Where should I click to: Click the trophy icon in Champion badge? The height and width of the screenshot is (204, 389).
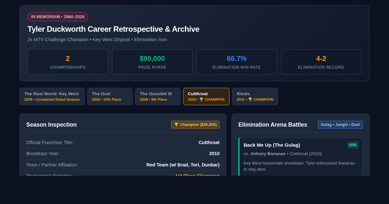coord(176,125)
